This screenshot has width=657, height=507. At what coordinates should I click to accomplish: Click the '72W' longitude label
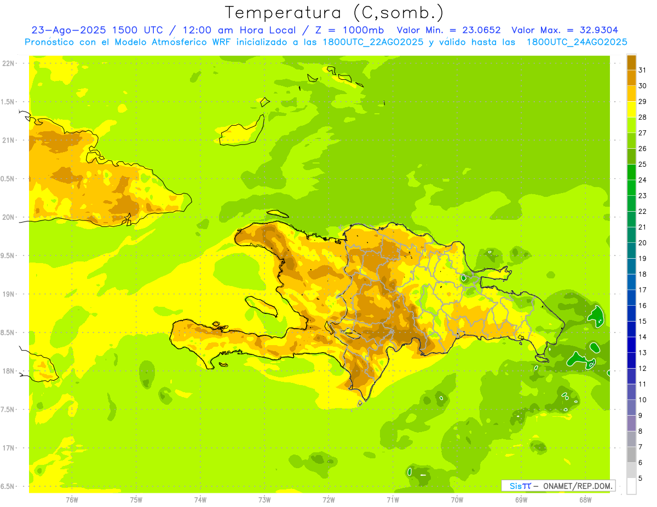pyautogui.click(x=328, y=499)
